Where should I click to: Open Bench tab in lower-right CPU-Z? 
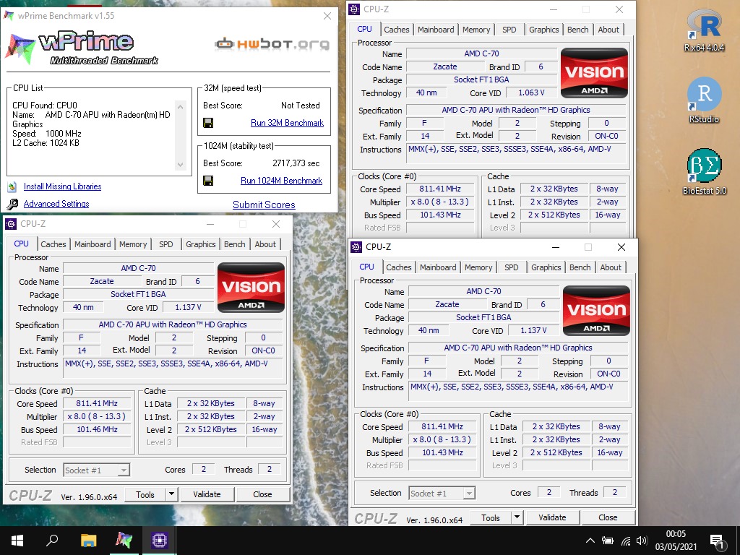coord(580,267)
